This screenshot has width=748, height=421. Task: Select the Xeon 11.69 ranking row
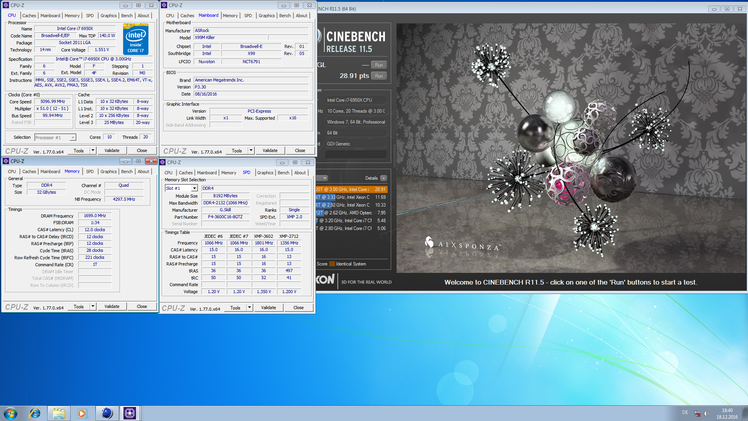click(351, 197)
